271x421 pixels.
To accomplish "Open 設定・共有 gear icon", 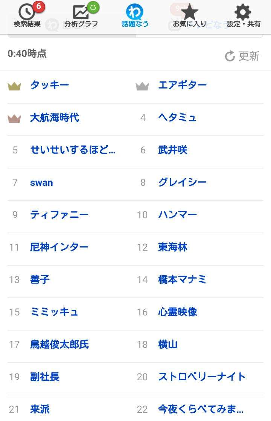I will coord(243,12).
